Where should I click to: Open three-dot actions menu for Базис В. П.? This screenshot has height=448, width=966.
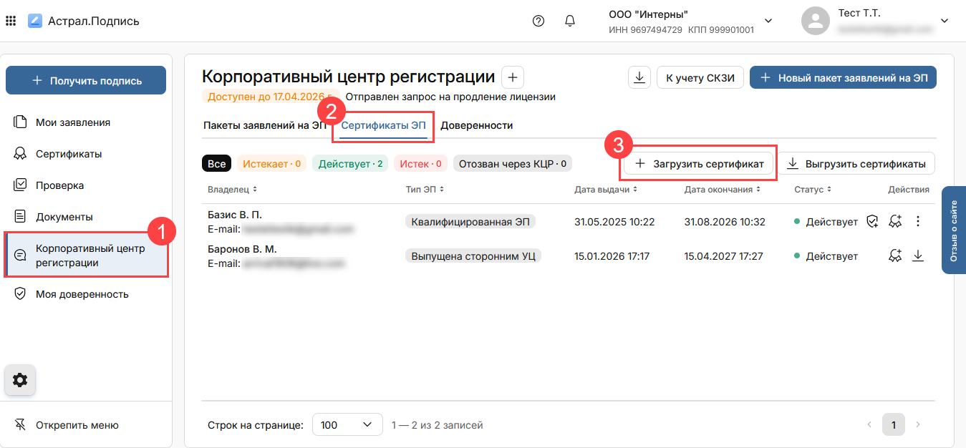918,222
